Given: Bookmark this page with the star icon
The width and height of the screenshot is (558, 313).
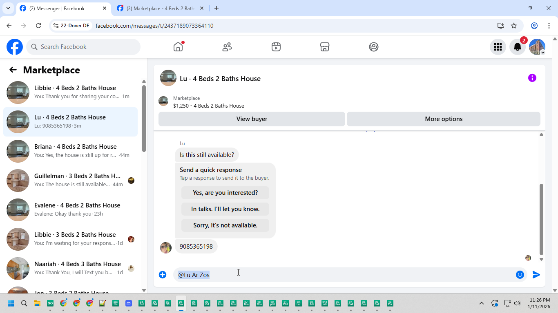Looking at the screenshot, I should [514, 26].
